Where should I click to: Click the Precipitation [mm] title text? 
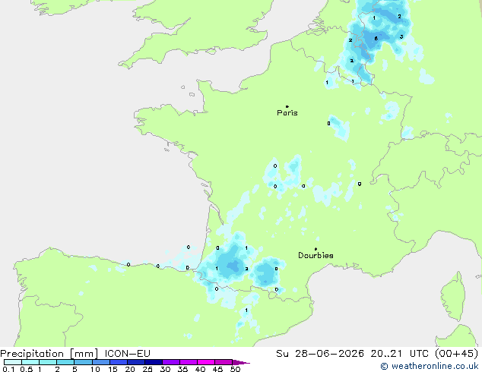point(49,354)
